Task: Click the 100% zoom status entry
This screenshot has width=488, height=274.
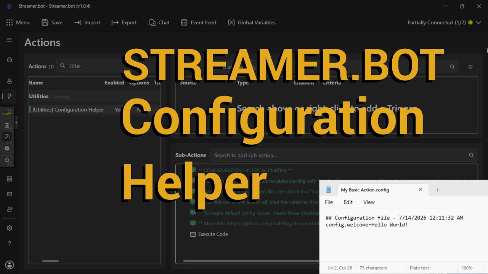Action: pyautogui.click(x=467, y=268)
